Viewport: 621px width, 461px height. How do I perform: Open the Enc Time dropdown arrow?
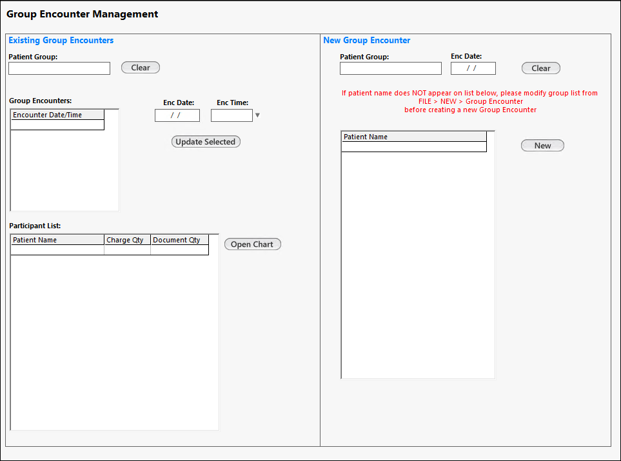click(258, 115)
